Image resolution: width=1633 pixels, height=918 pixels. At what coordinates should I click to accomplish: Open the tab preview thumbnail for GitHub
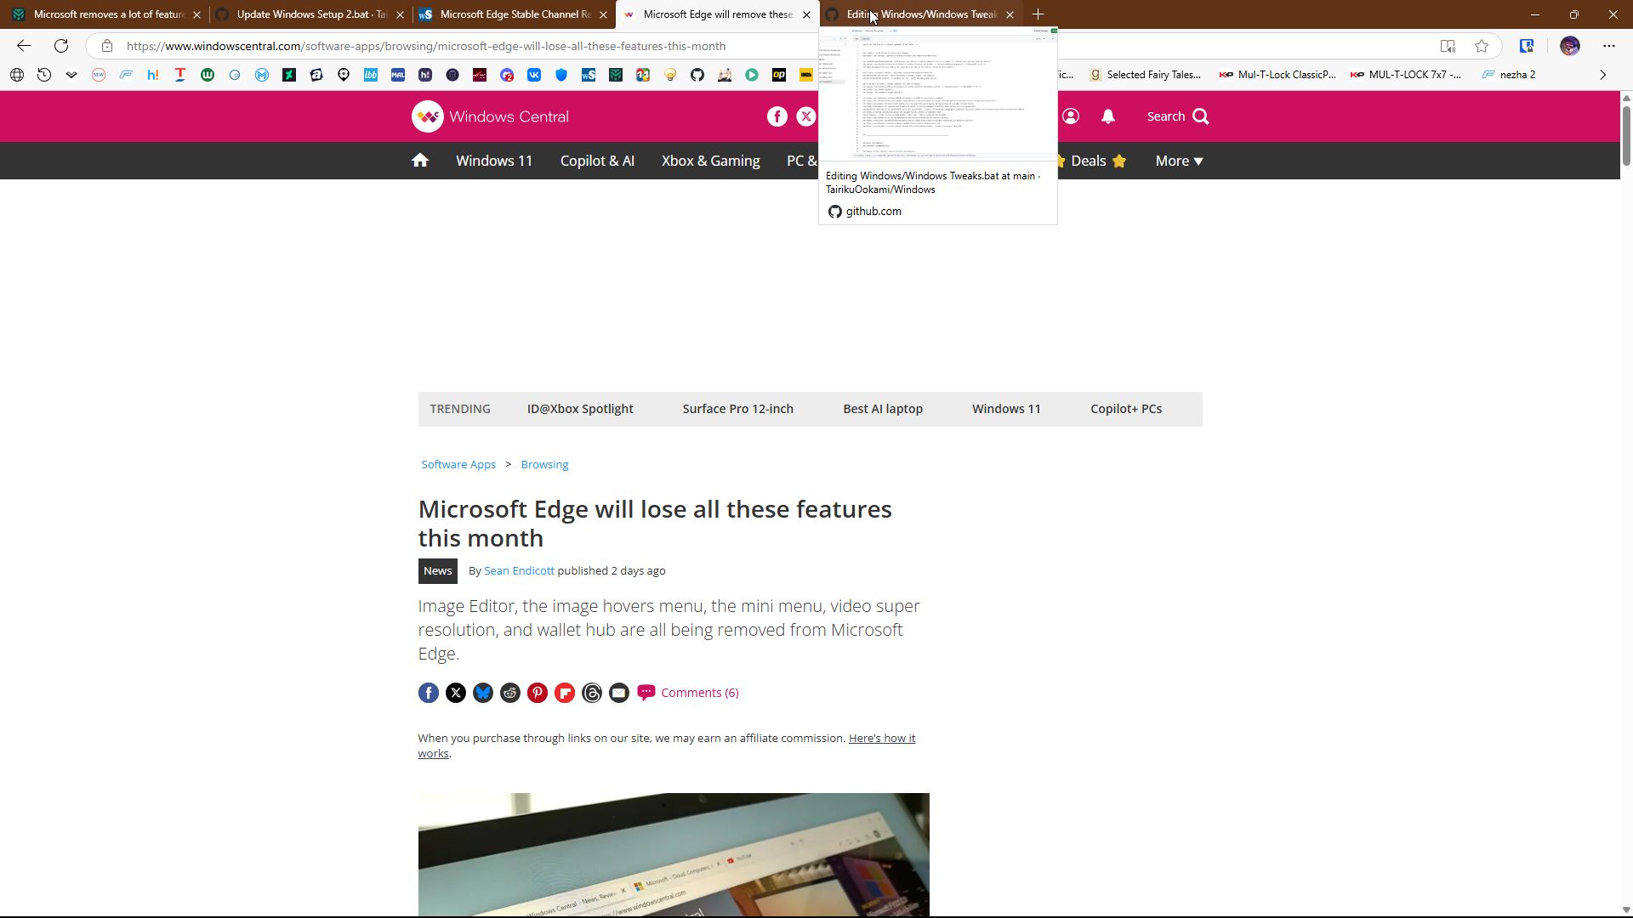938,93
